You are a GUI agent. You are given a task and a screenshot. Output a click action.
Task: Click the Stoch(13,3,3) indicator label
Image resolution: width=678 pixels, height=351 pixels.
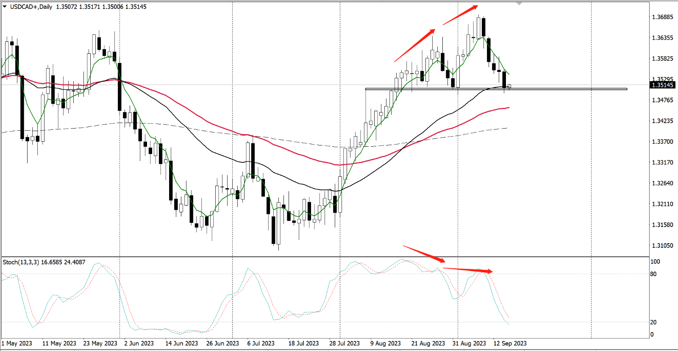tap(21, 262)
